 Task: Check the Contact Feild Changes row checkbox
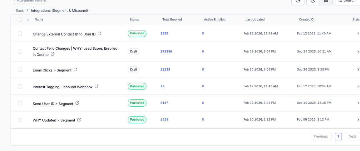click(20, 52)
